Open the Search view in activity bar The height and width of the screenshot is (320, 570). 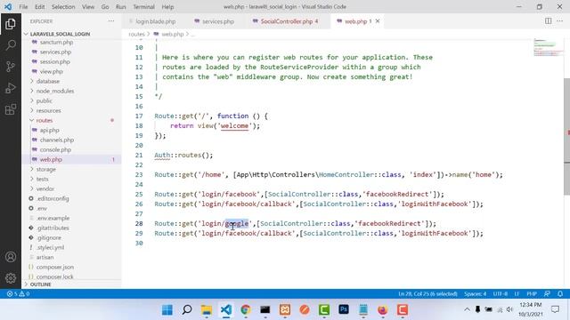tap(11, 45)
